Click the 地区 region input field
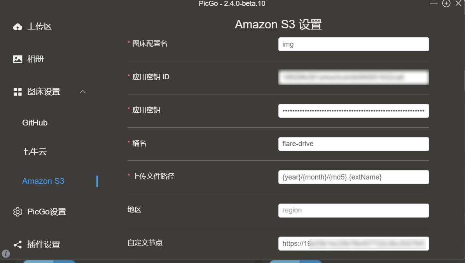The image size is (465, 263). pos(353,210)
